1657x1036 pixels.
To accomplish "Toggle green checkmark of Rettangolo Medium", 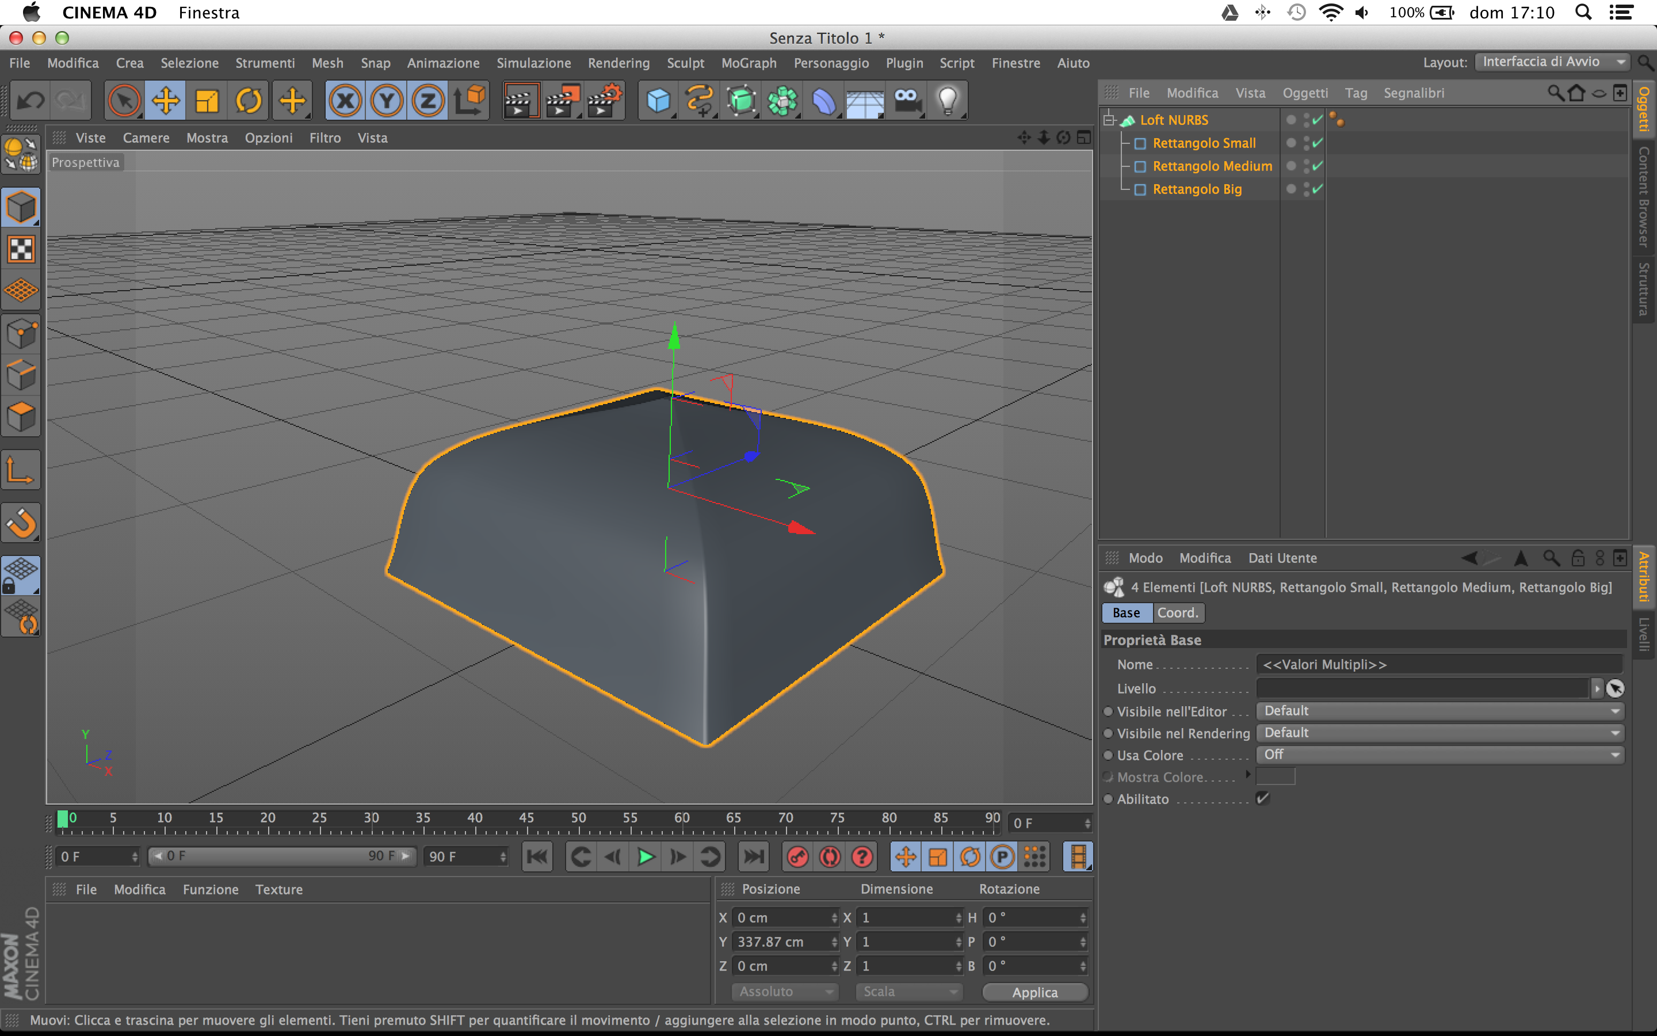I will tap(1318, 166).
